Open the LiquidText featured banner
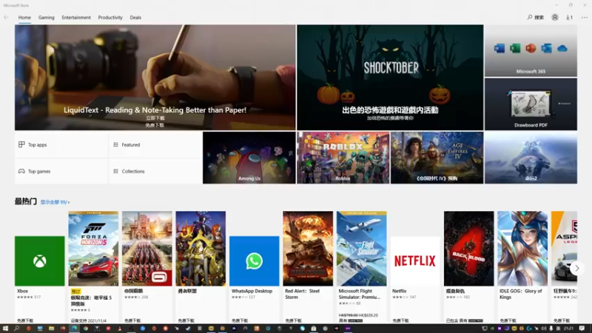This screenshot has height=333, width=592. [x=155, y=78]
